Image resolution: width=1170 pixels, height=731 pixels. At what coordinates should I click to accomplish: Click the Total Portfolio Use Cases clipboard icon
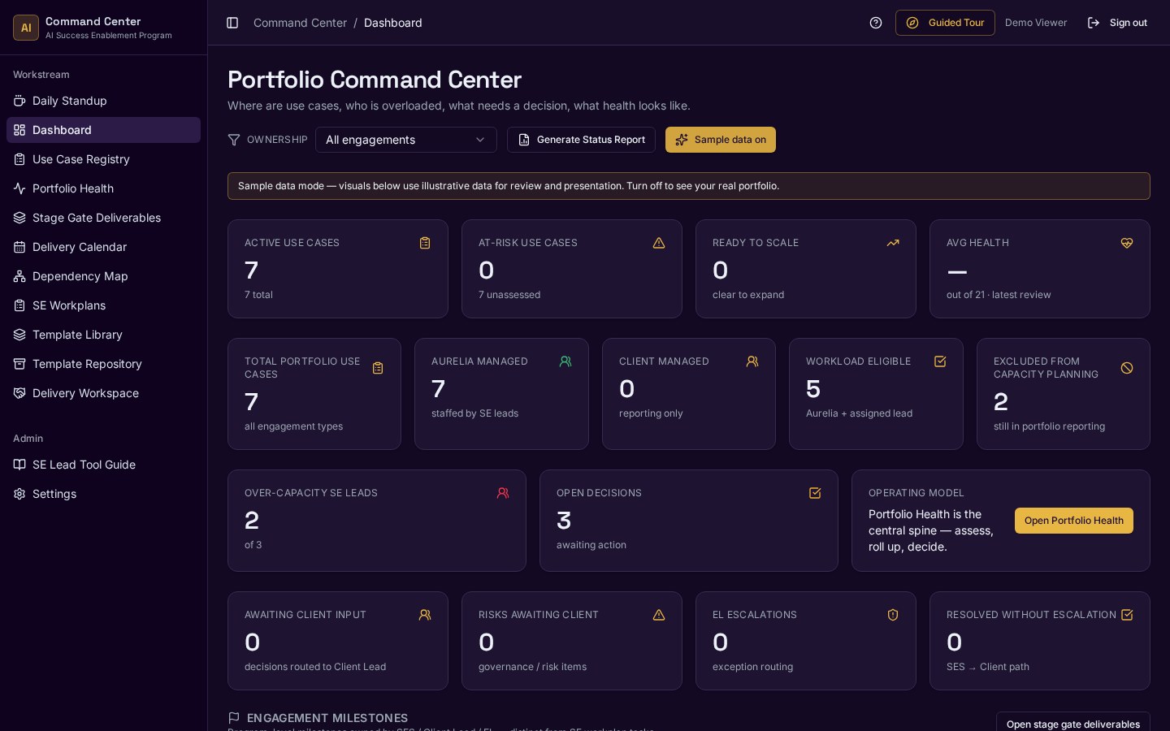pos(378,368)
